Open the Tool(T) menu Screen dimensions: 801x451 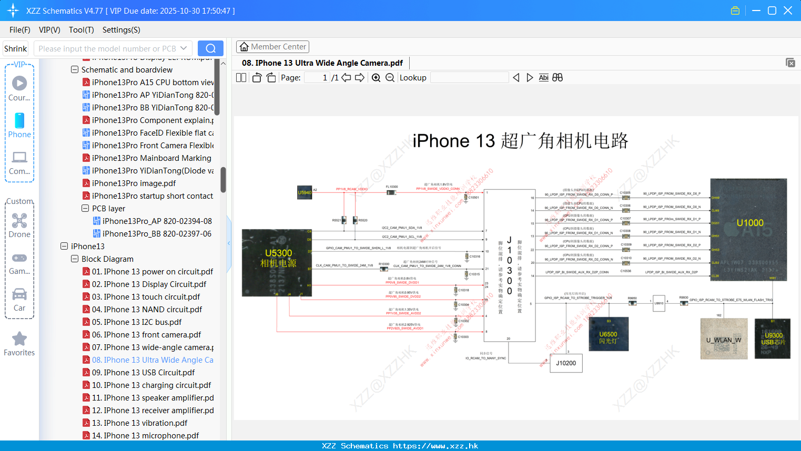82,30
